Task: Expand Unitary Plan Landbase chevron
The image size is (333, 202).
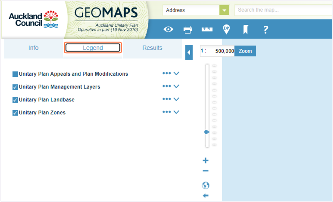Action: [x=176, y=99]
